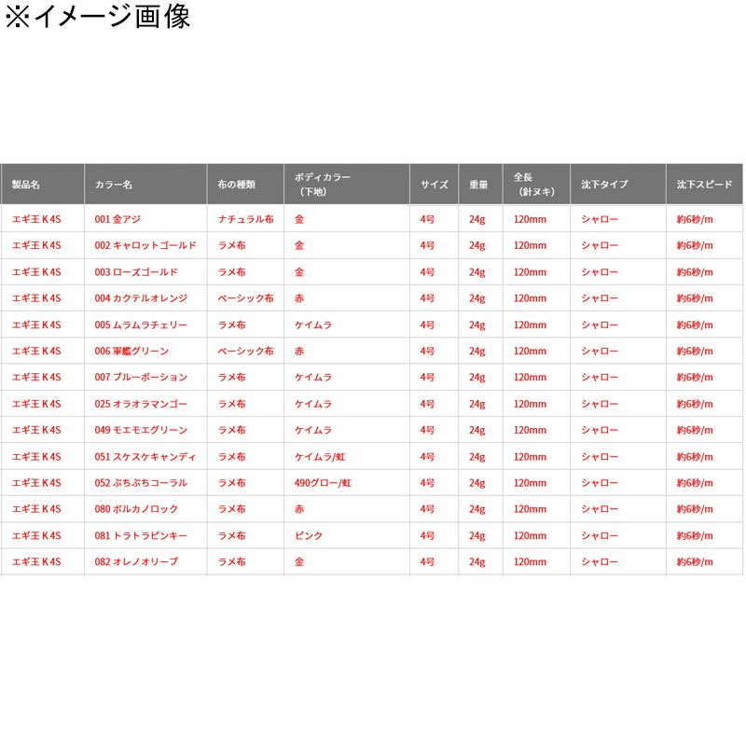Click ベーシック布 in the 006 軍艦グリーン row

coord(246,352)
